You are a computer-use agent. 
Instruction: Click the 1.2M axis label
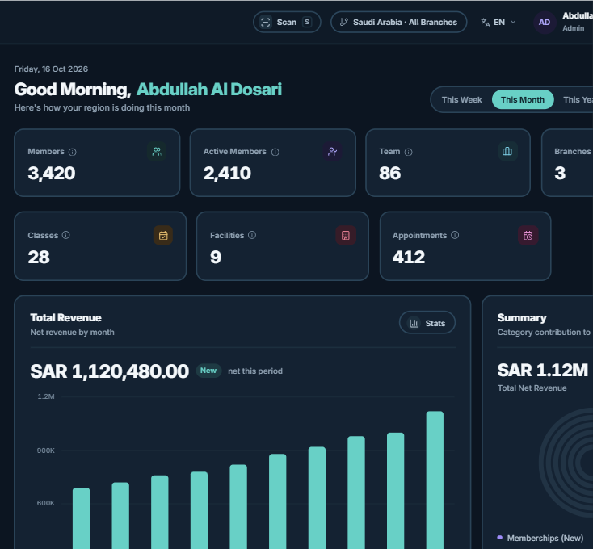point(46,396)
